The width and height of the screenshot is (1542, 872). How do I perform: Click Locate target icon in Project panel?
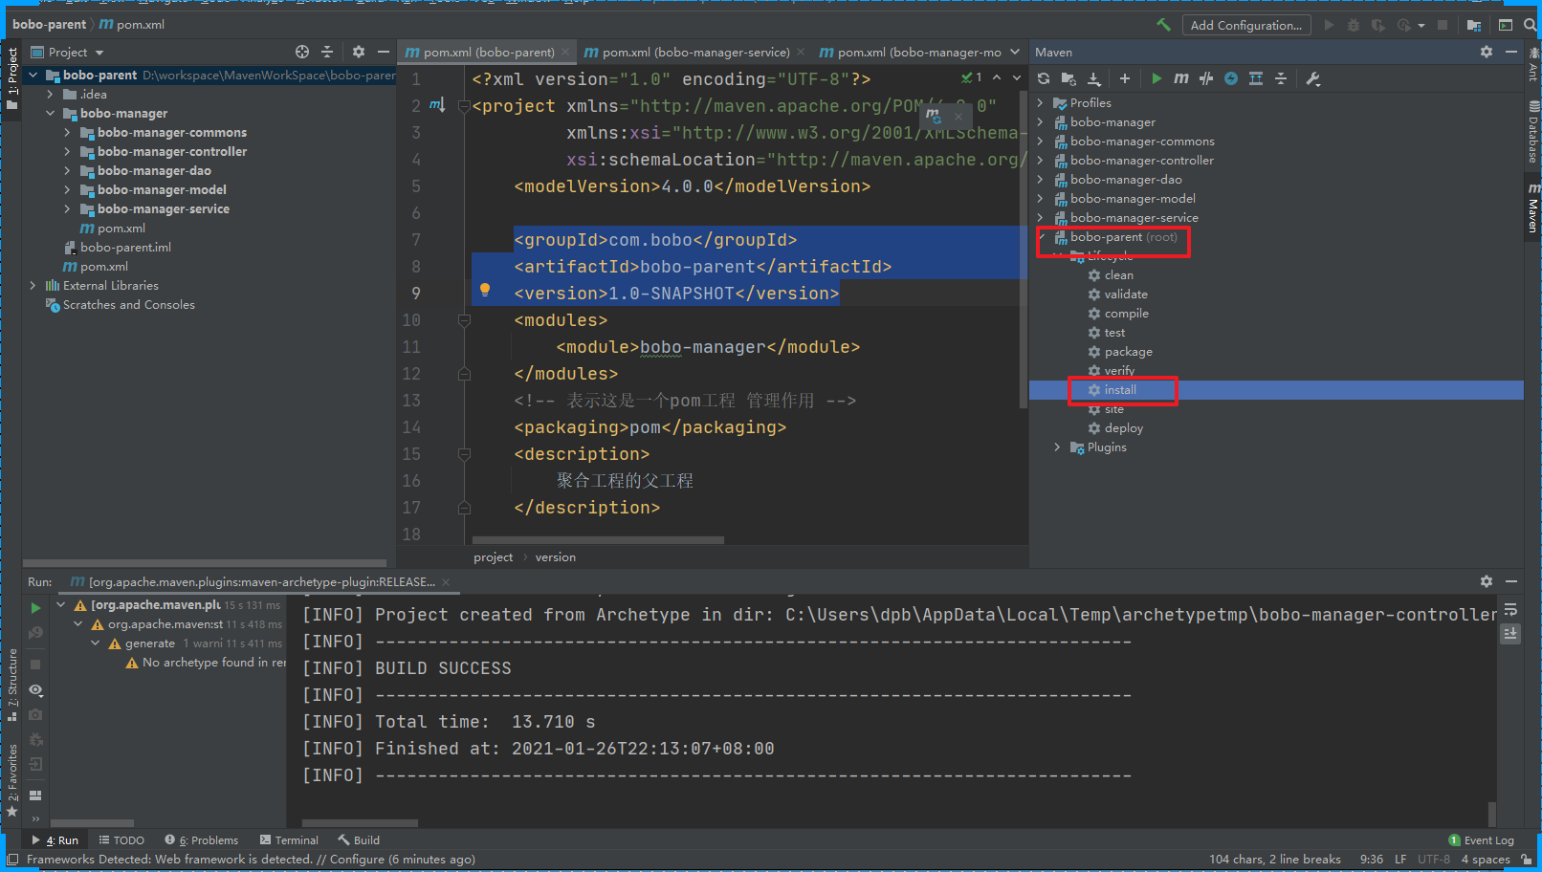pos(302,52)
